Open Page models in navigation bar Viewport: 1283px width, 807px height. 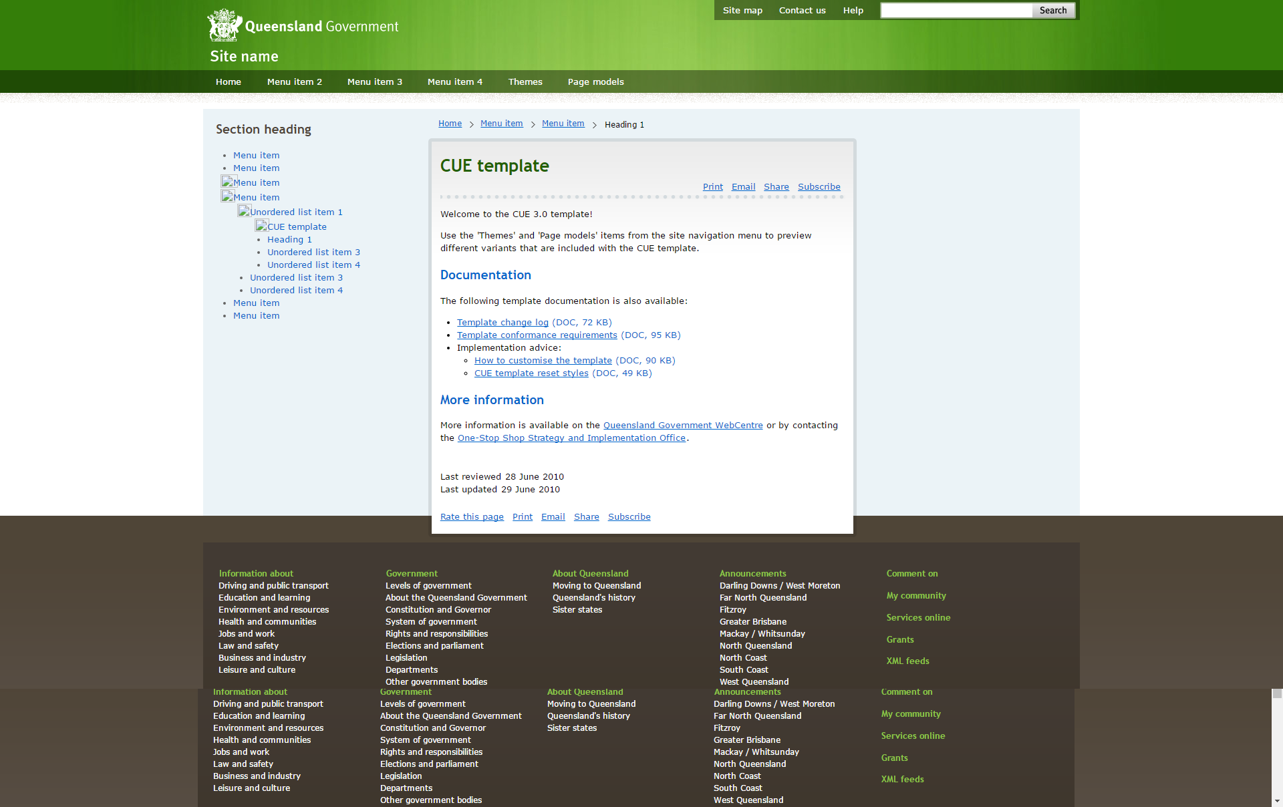(x=595, y=82)
